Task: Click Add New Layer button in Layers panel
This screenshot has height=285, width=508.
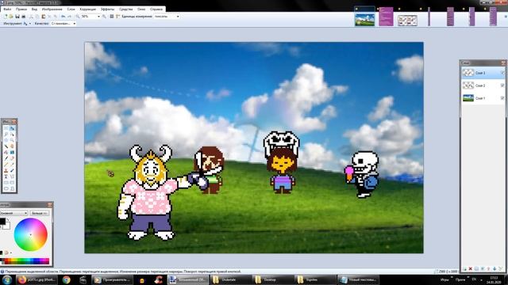Action: [x=464, y=269]
